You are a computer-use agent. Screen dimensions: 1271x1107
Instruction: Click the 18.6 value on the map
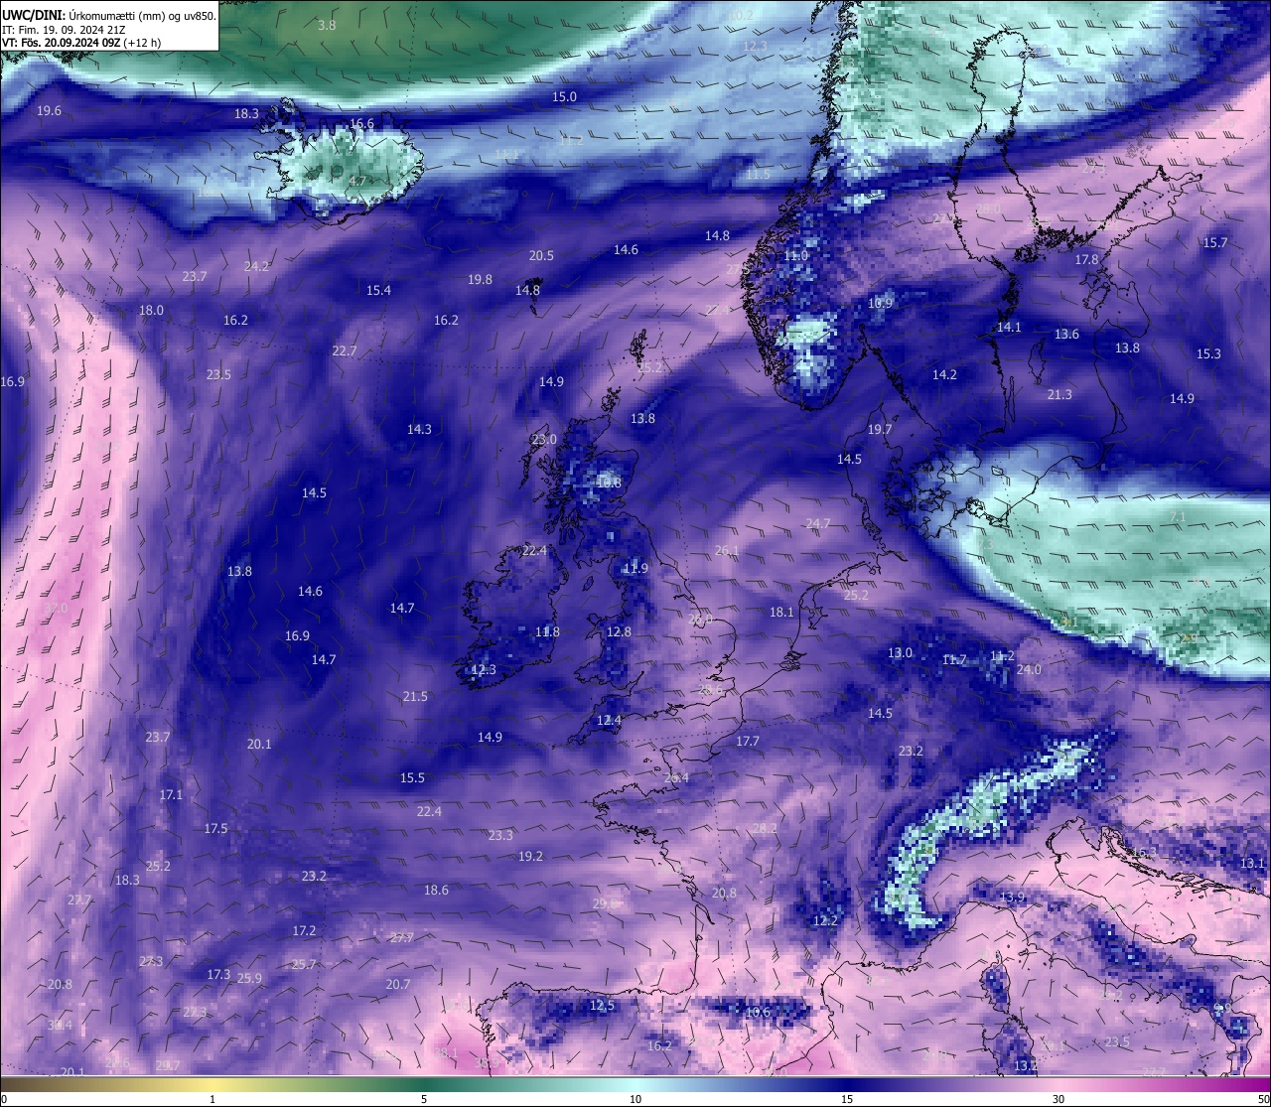click(x=436, y=890)
